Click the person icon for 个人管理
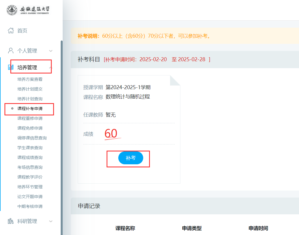299x235 pixels. click(x=11, y=51)
